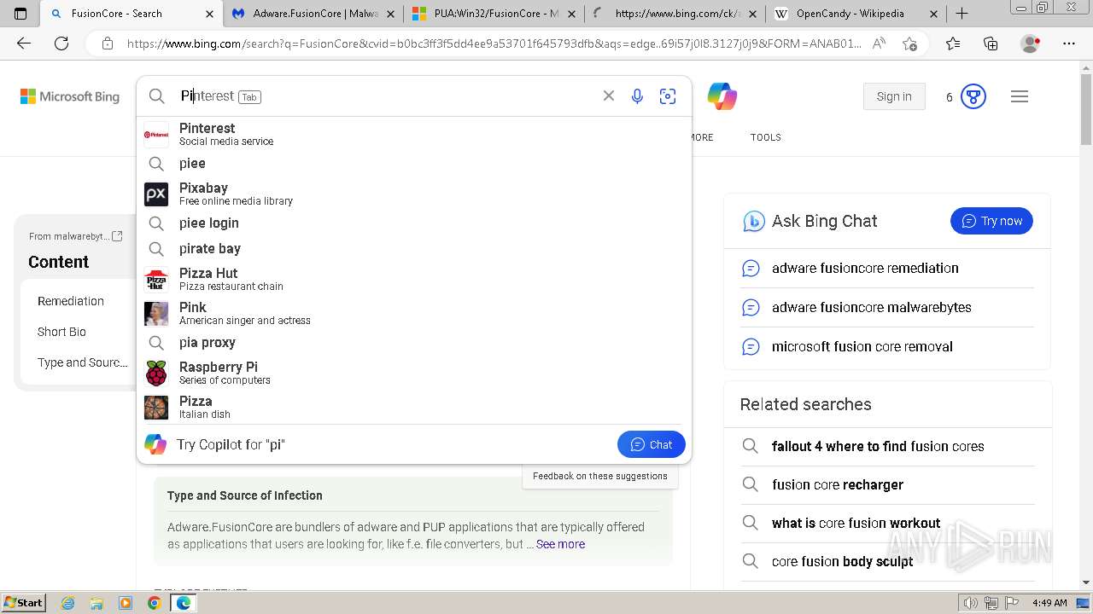Choose Pink singer suggestion

pos(414,313)
